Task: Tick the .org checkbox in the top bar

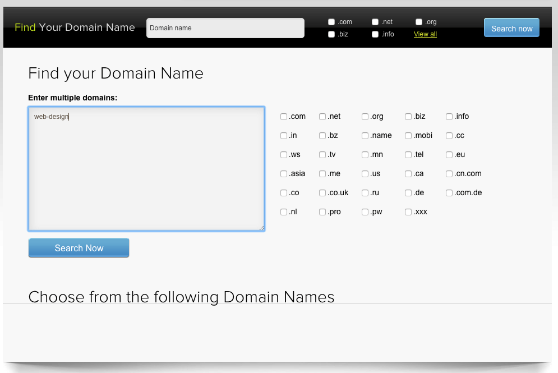Action: coord(418,21)
